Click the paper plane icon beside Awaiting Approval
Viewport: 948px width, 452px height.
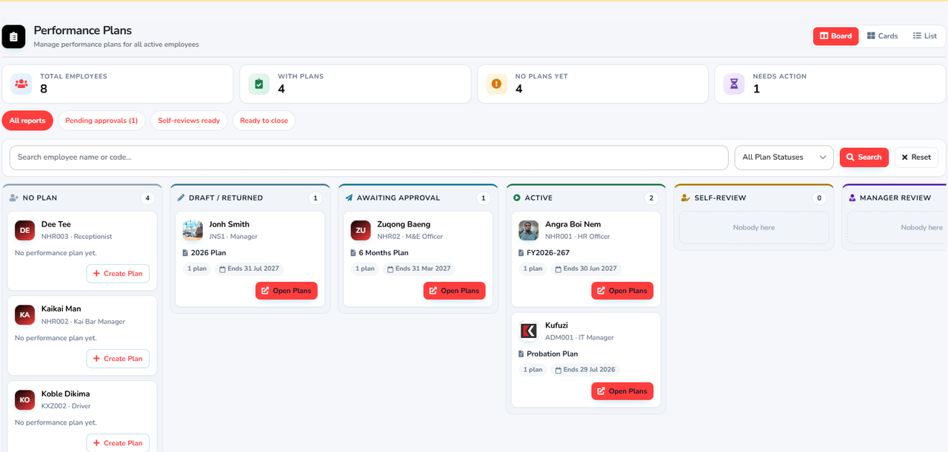pyautogui.click(x=350, y=198)
